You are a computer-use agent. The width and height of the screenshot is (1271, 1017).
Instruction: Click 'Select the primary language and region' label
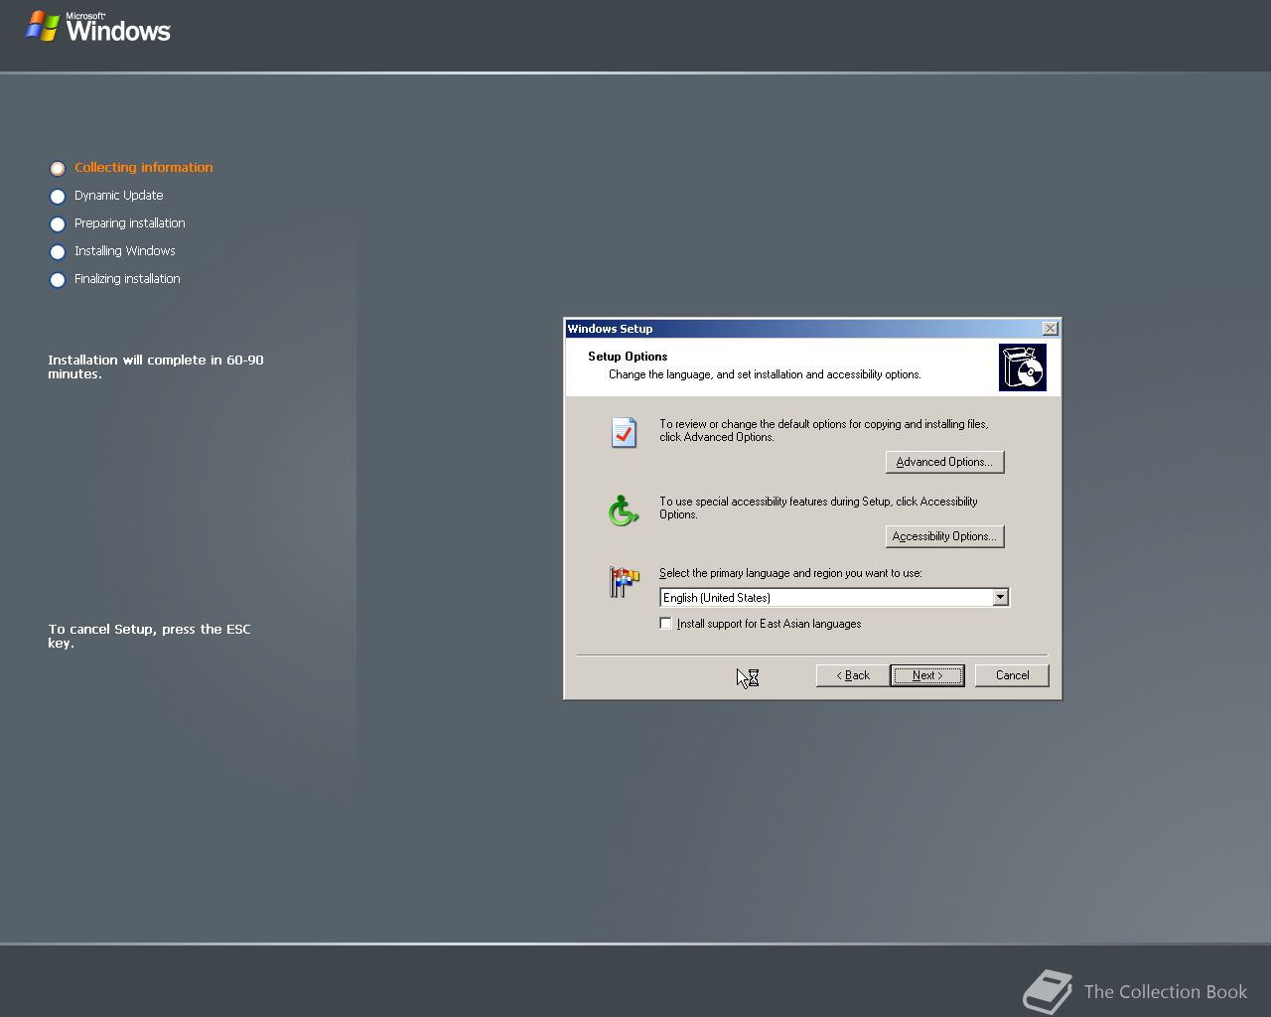pyautogui.click(x=790, y=573)
